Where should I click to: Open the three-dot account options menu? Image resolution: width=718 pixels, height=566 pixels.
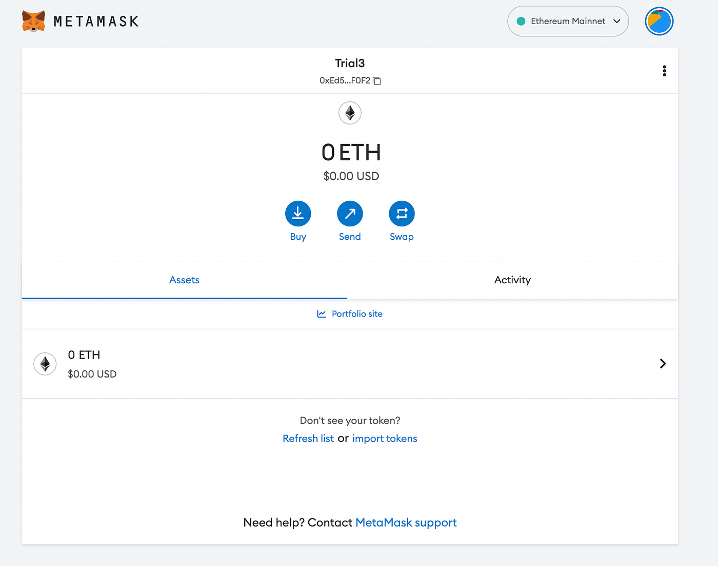click(664, 71)
